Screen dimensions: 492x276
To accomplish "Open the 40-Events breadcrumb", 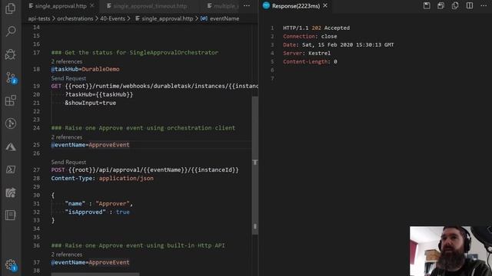I will pyautogui.click(x=113, y=18).
